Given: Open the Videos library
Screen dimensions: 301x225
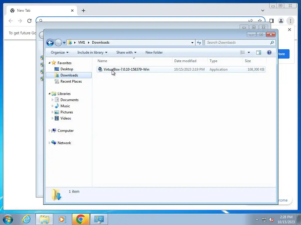Looking at the screenshot, I should click(x=66, y=118).
